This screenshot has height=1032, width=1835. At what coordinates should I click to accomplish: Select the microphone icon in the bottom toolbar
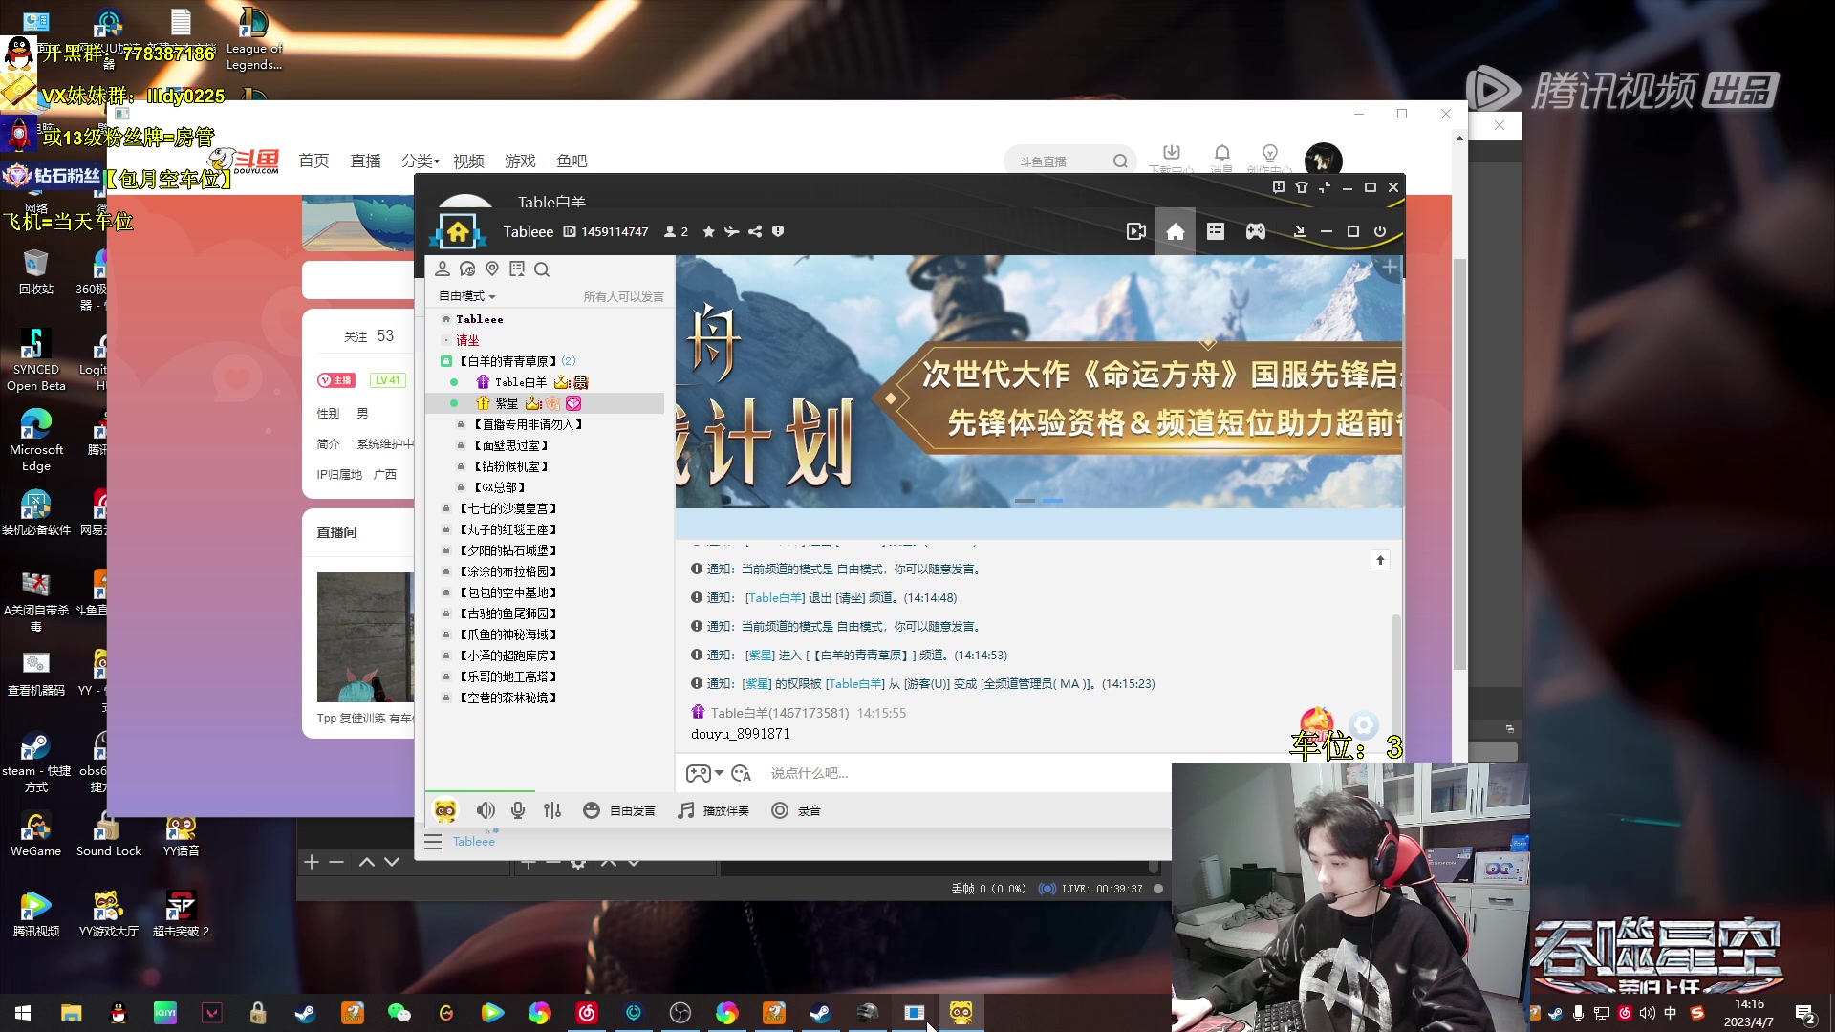click(517, 809)
